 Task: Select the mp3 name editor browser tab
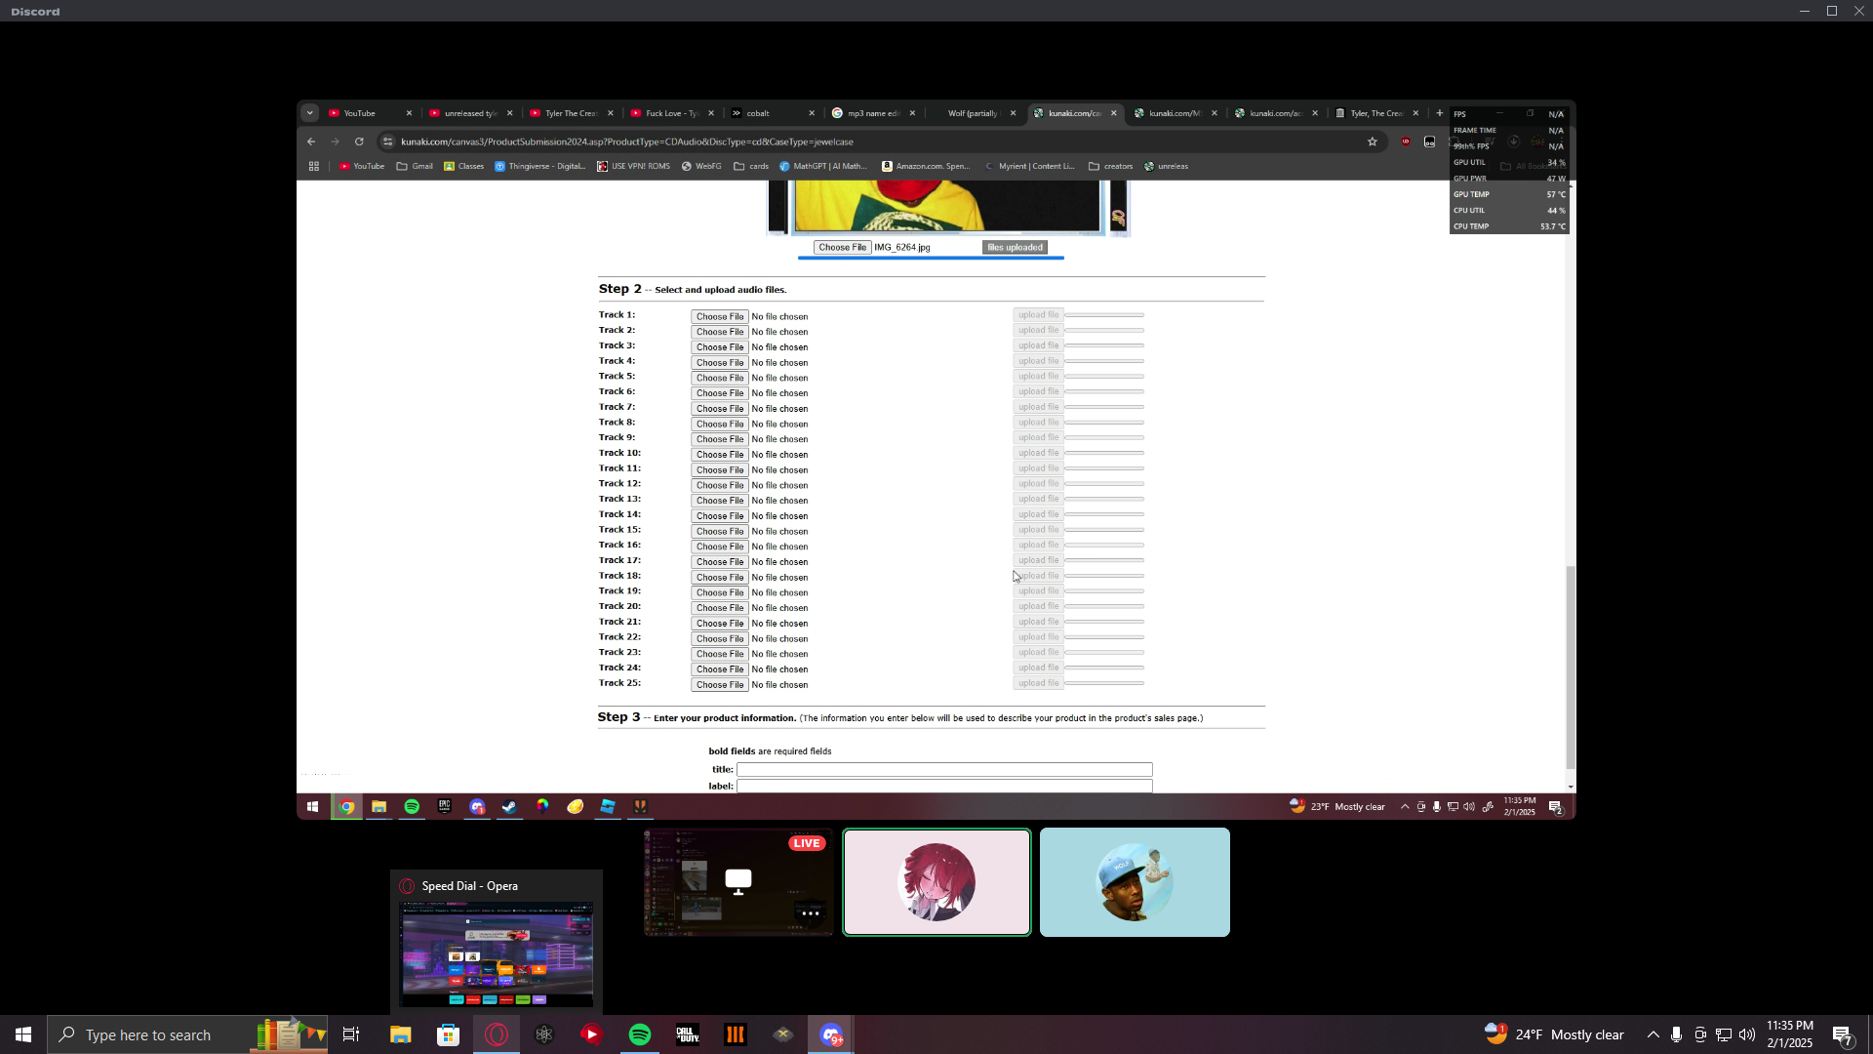click(871, 113)
